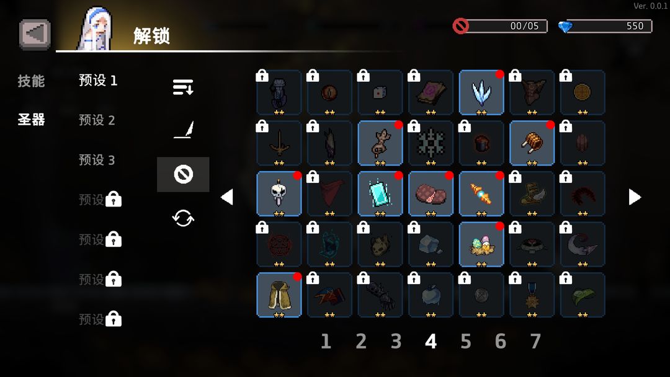Select the sort order icon
The width and height of the screenshot is (670, 377).
tap(183, 87)
